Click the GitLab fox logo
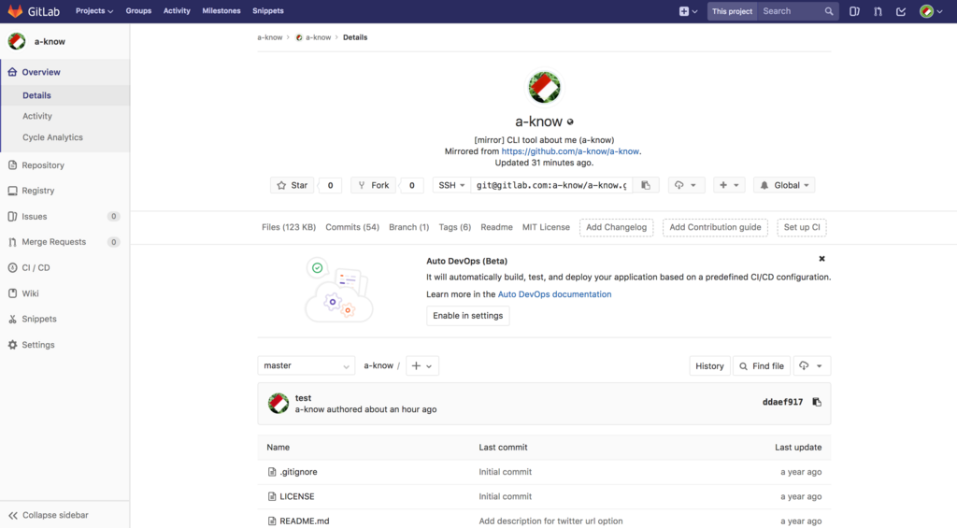This screenshot has height=528, width=957. tap(15, 11)
